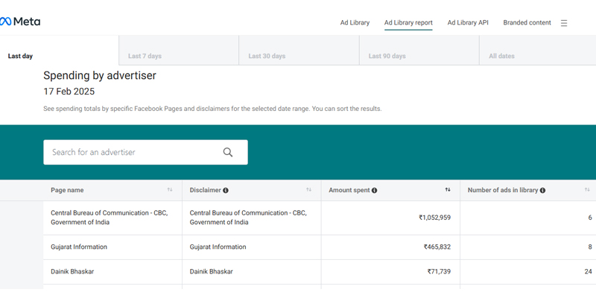596x298 pixels.
Task: Open the hamburger menu icon
Action: (564, 23)
